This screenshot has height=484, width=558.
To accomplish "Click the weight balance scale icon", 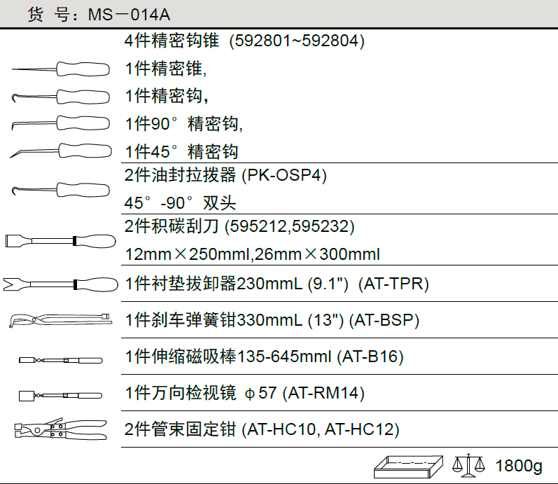I will pyautogui.click(x=469, y=464).
